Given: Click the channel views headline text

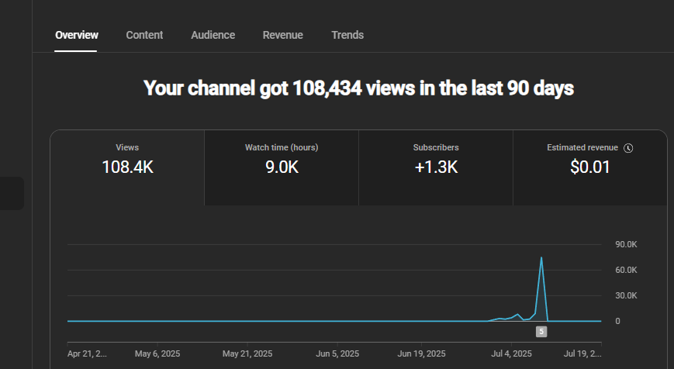Looking at the screenshot, I should [358, 88].
